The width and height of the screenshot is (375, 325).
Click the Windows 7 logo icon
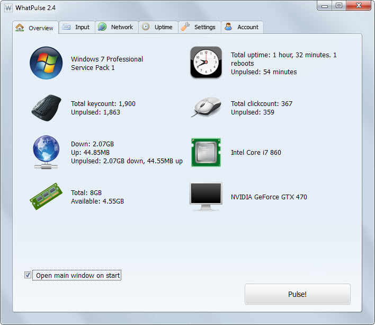click(46, 63)
